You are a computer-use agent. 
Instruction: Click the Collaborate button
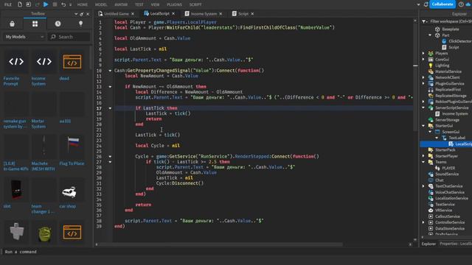[442, 4]
